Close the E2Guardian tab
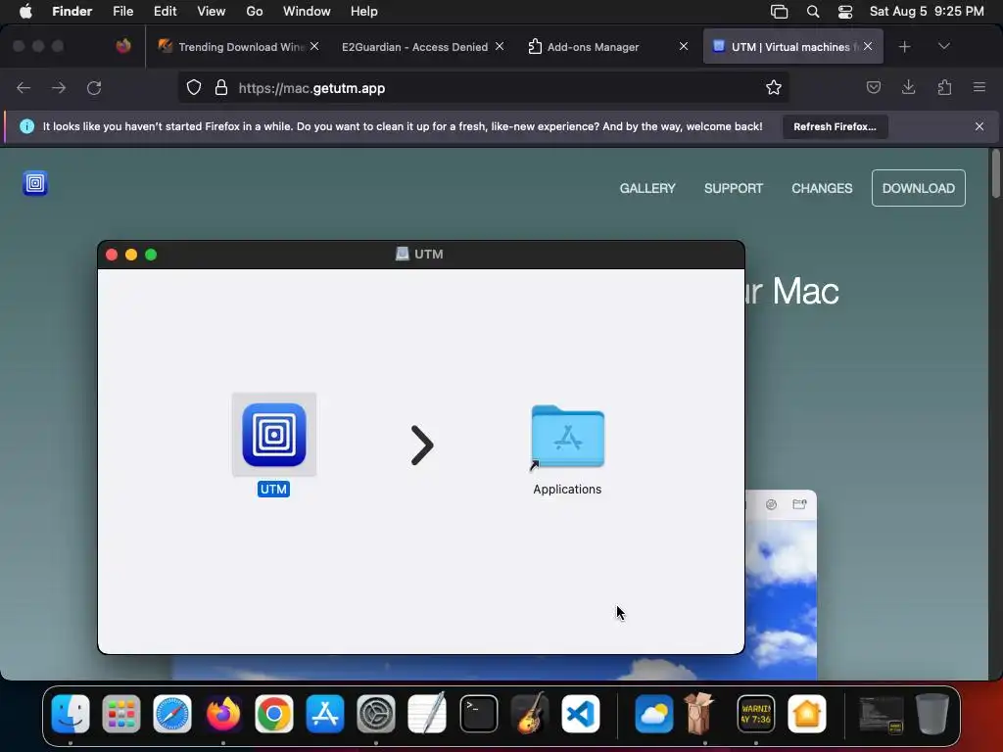The width and height of the screenshot is (1003, 752). [500, 47]
